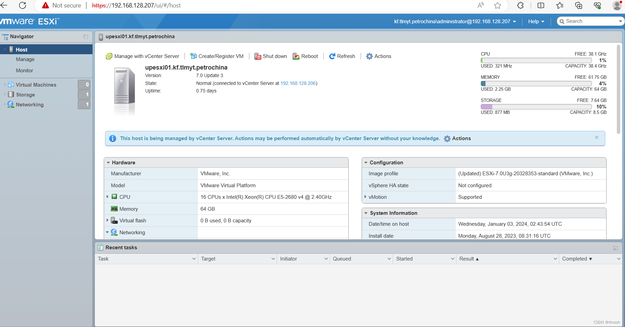
Task: Expand the Virtual flash row
Action: pyautogui.click(x=107, y=220)
